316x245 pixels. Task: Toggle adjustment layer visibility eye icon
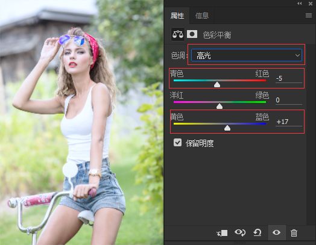coord(276,232)
